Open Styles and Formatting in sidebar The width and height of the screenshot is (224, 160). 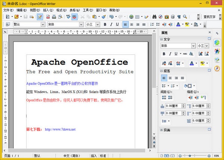[217, 51]
